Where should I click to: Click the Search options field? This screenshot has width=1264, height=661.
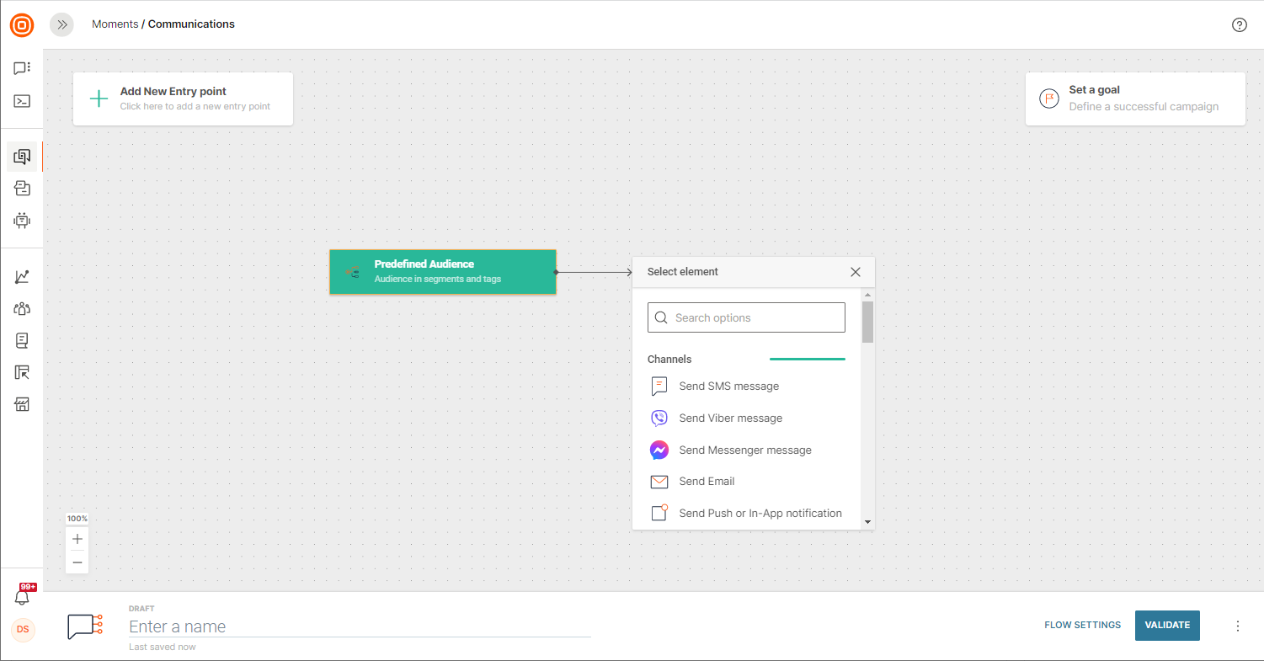[x=746, y=317]
